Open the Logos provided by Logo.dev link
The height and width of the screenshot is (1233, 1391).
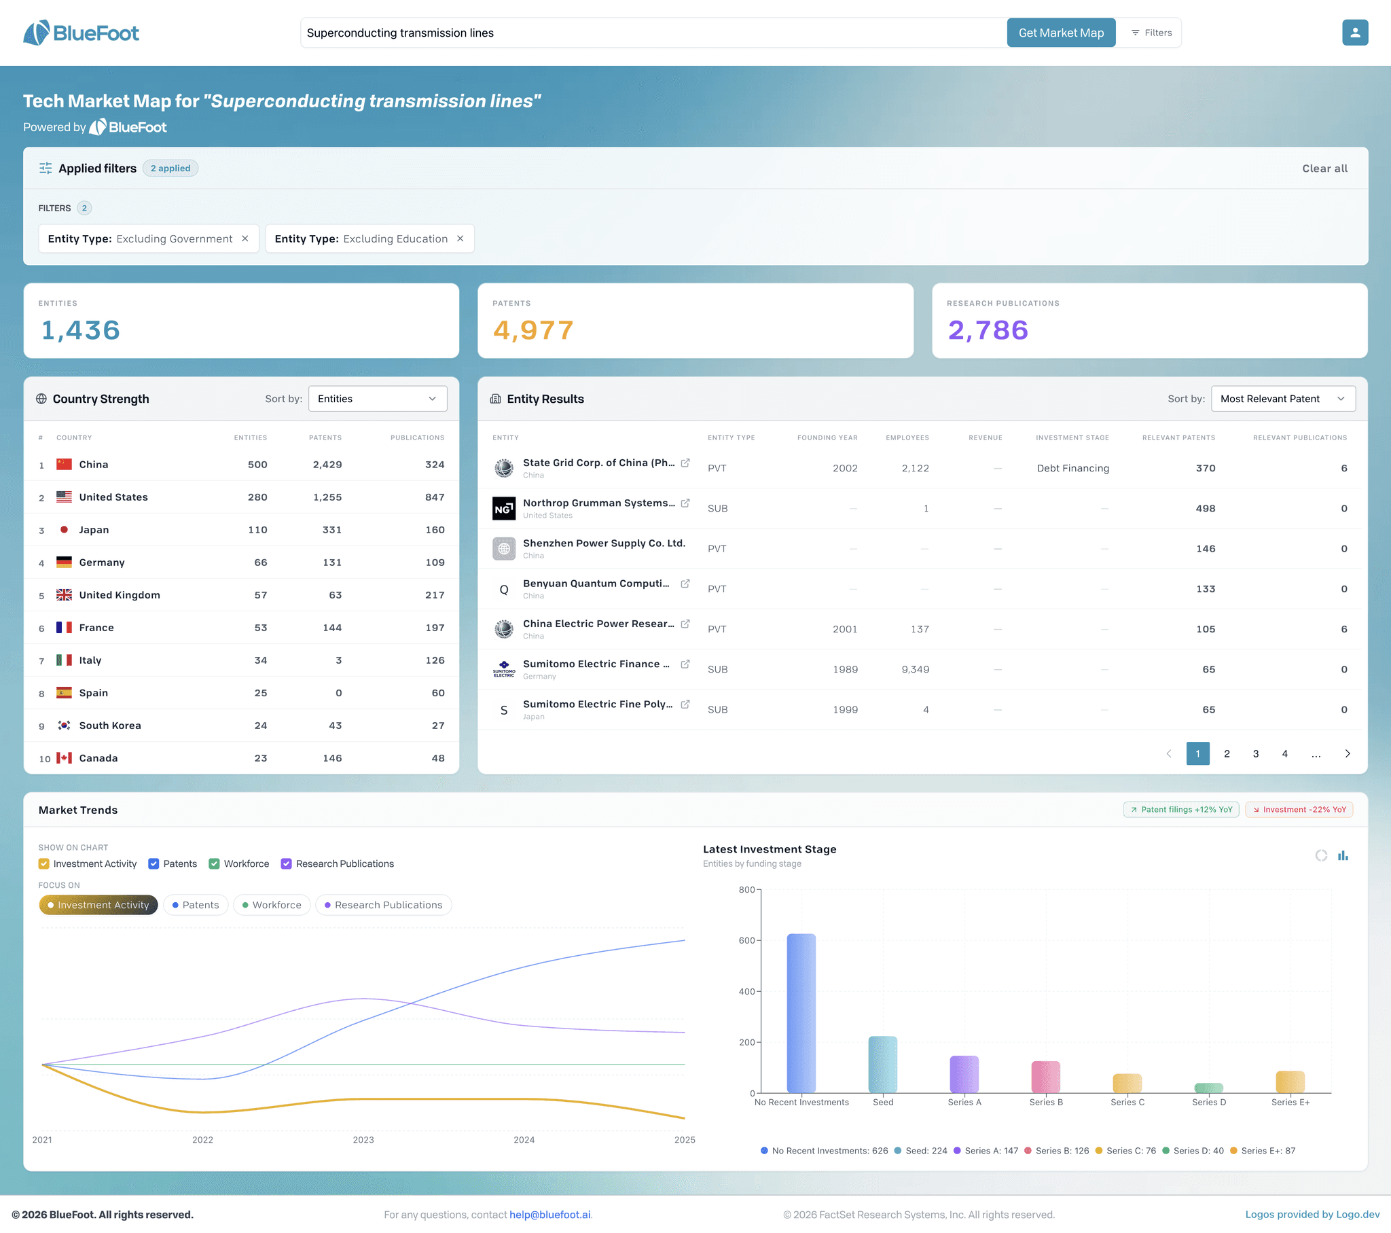pos(1312,1215)
